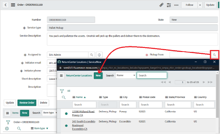Open the Country column menu
Image resolution: width=220 pixels, height=134 pixels.
click(195, 97)
